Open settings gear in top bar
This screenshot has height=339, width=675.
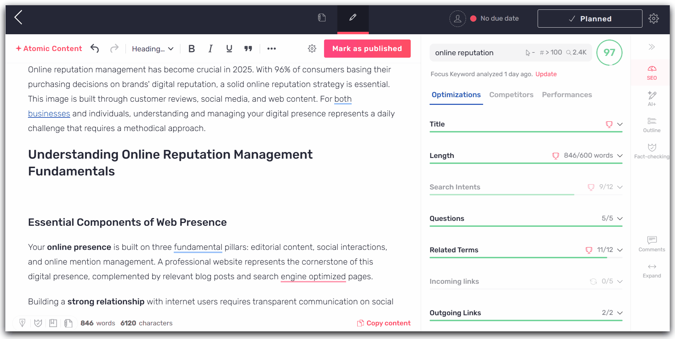tap(653, 19)
